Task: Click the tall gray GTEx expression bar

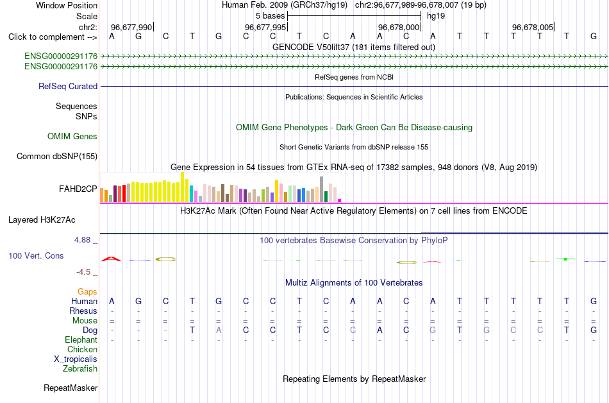Action: pyautogui.click(x=322, y=190)
